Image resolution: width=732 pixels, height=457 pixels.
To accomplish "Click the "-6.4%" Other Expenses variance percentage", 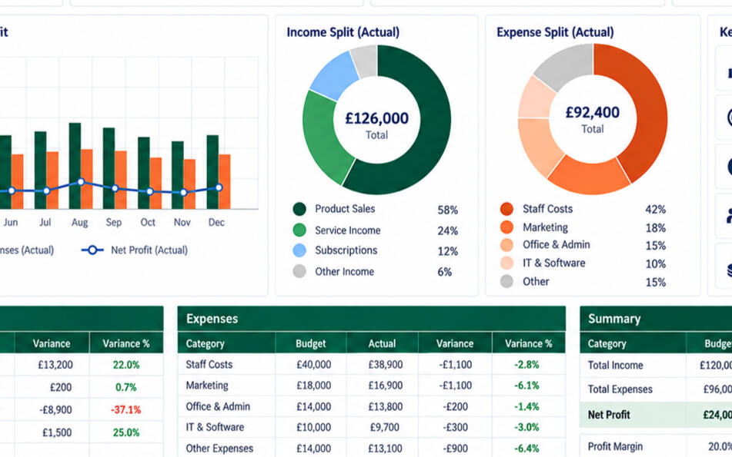I will [x=526, y=448].
